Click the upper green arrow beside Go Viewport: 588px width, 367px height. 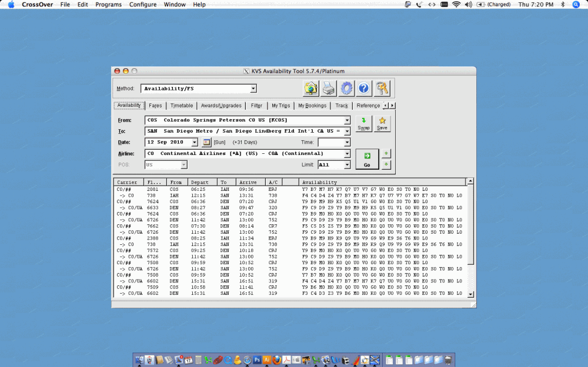pyautogui.click(x=386, y=153)
